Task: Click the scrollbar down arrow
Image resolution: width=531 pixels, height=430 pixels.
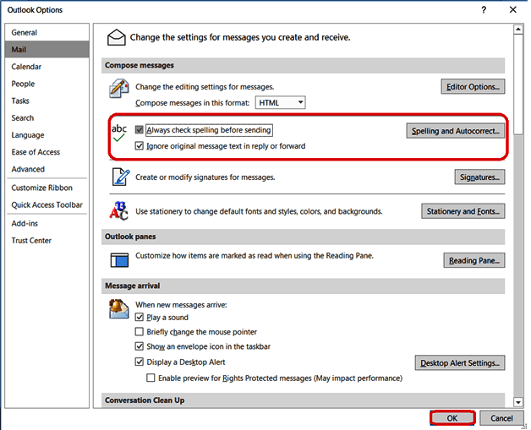Action: tap(518, 402)
